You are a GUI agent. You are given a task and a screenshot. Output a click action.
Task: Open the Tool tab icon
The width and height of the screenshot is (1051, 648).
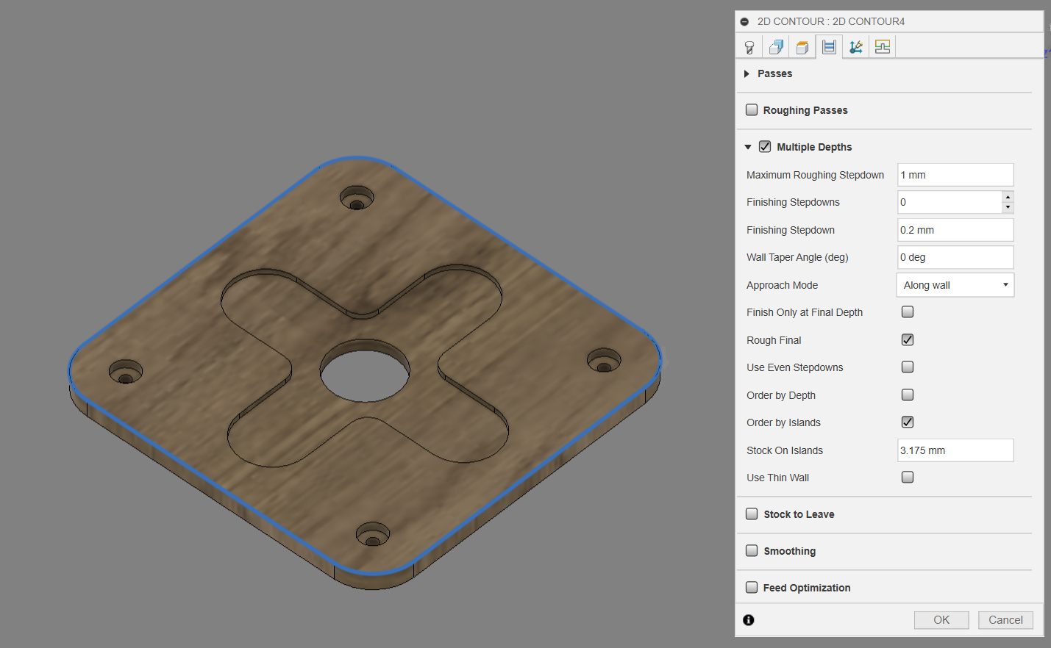749,47
